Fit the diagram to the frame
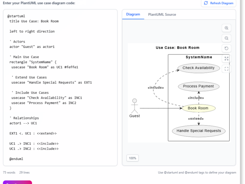 point(226,69)
